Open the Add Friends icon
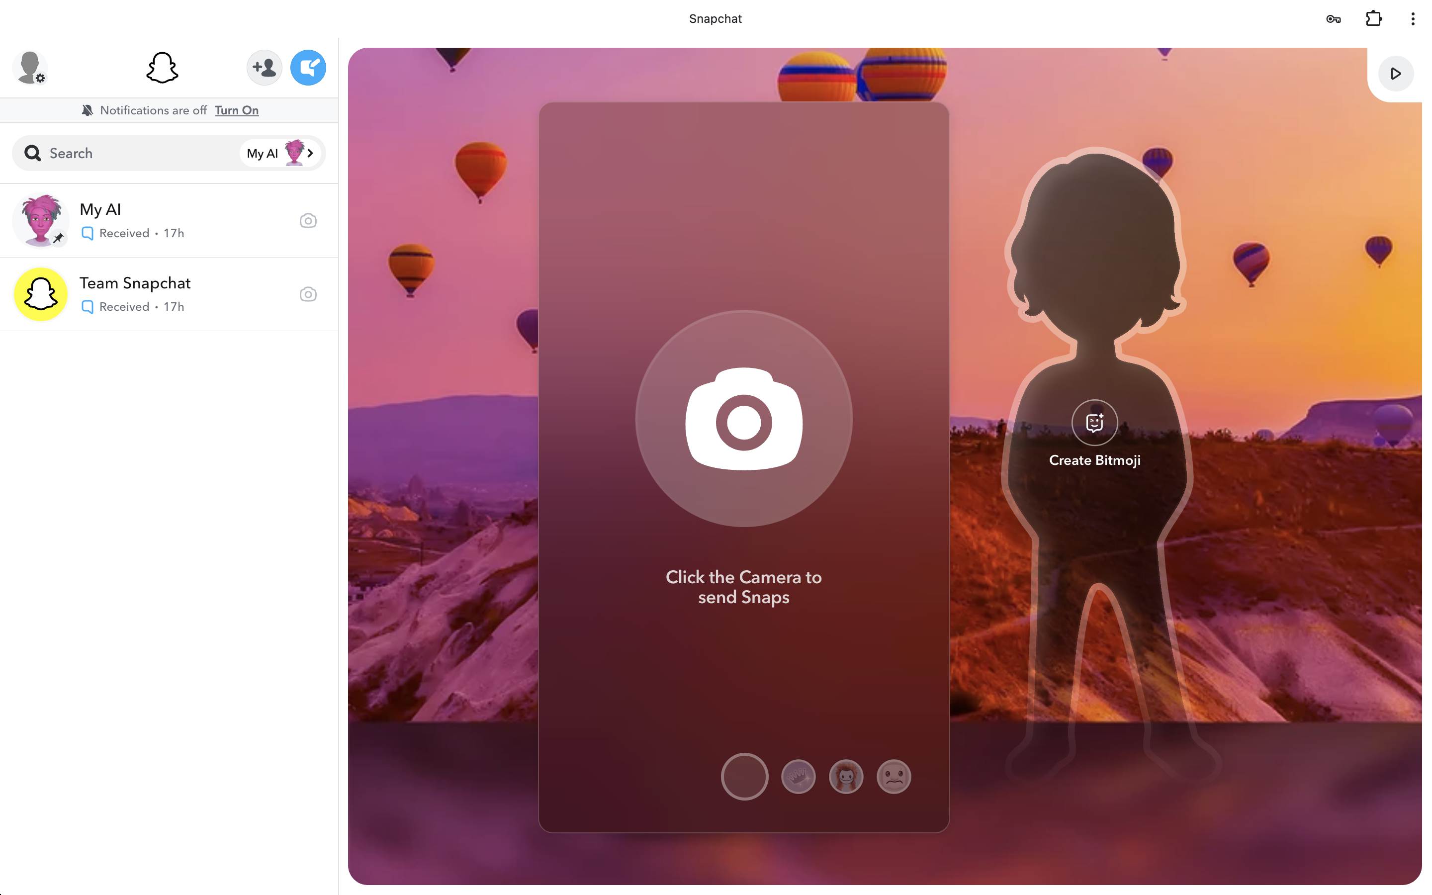Viewport: 1432px width, 895px height. [264, 68]
